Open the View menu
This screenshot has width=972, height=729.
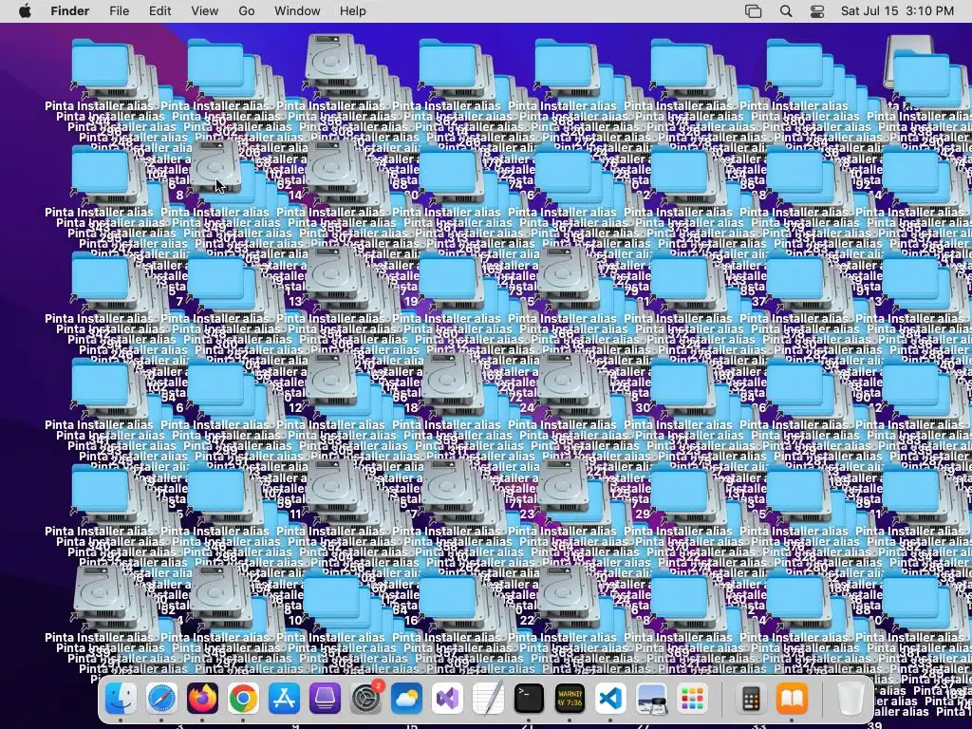click(x=205, y=11)
